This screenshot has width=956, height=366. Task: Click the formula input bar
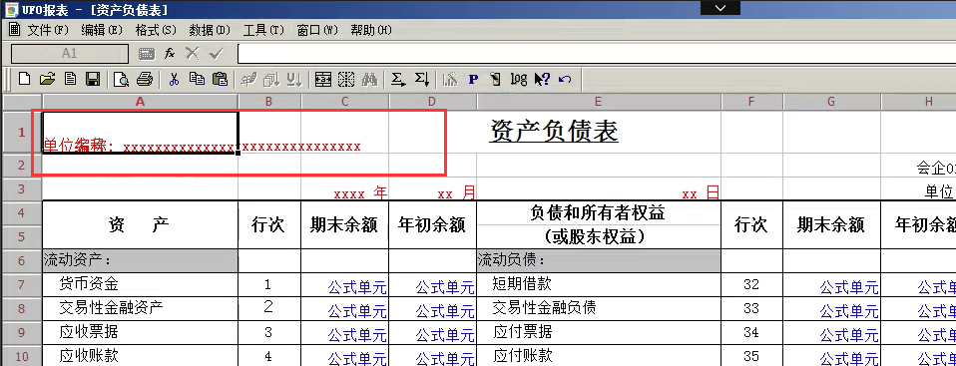[597, 54]
